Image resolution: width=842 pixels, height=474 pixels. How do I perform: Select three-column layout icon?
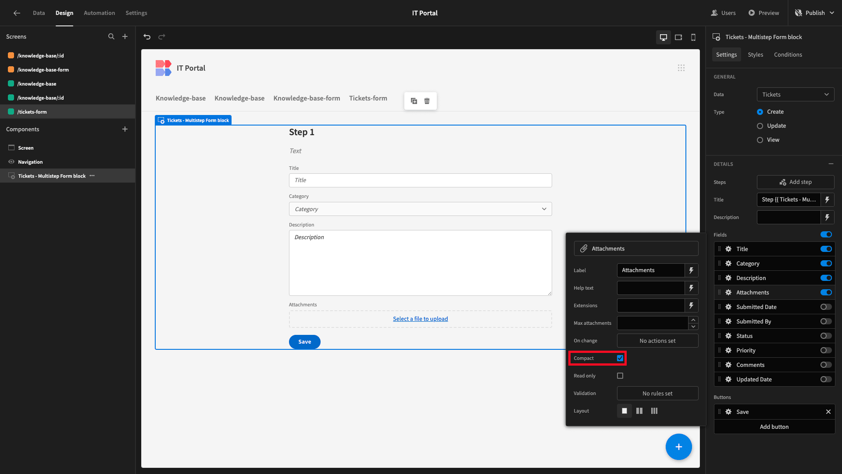coord(654,411)
